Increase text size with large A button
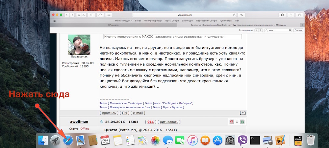The image size is (329, 148). (x=84, y=15)
